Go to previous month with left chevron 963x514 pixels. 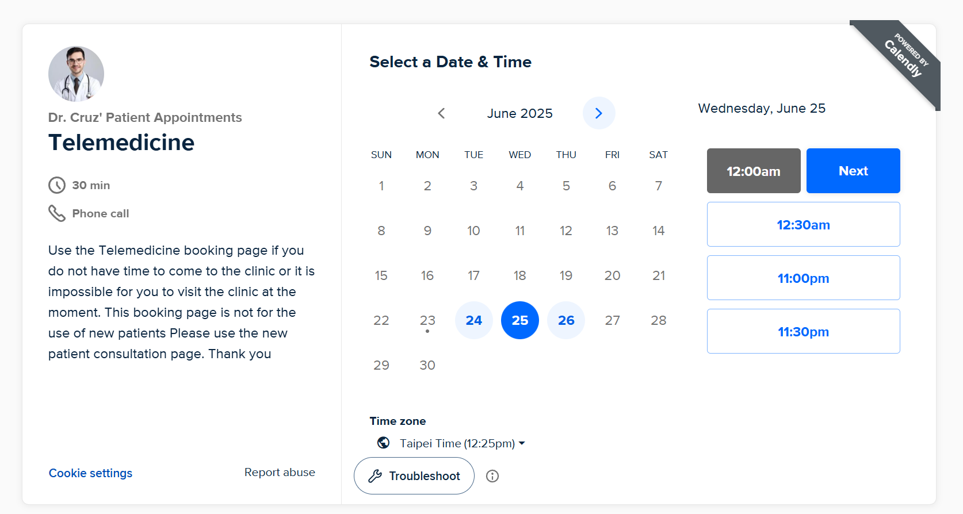point(441,113)
